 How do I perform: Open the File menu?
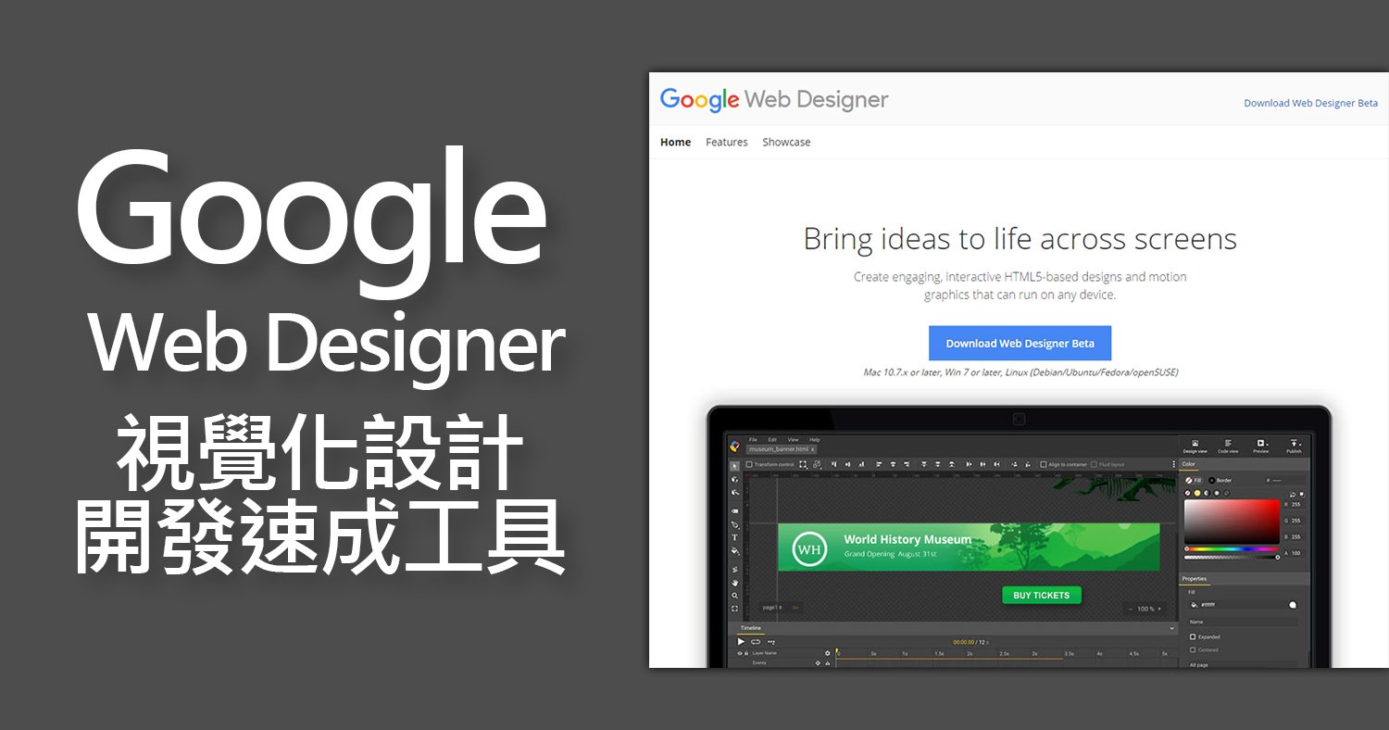tap(753, 439)
